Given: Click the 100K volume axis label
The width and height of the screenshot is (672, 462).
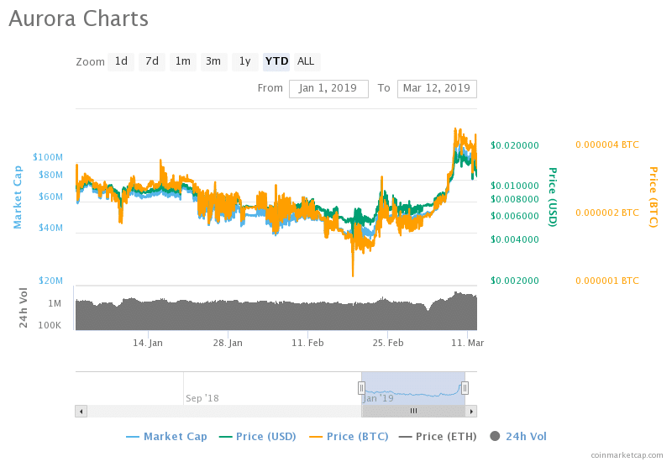Looking at the screenshot, I should click(50, 325).
